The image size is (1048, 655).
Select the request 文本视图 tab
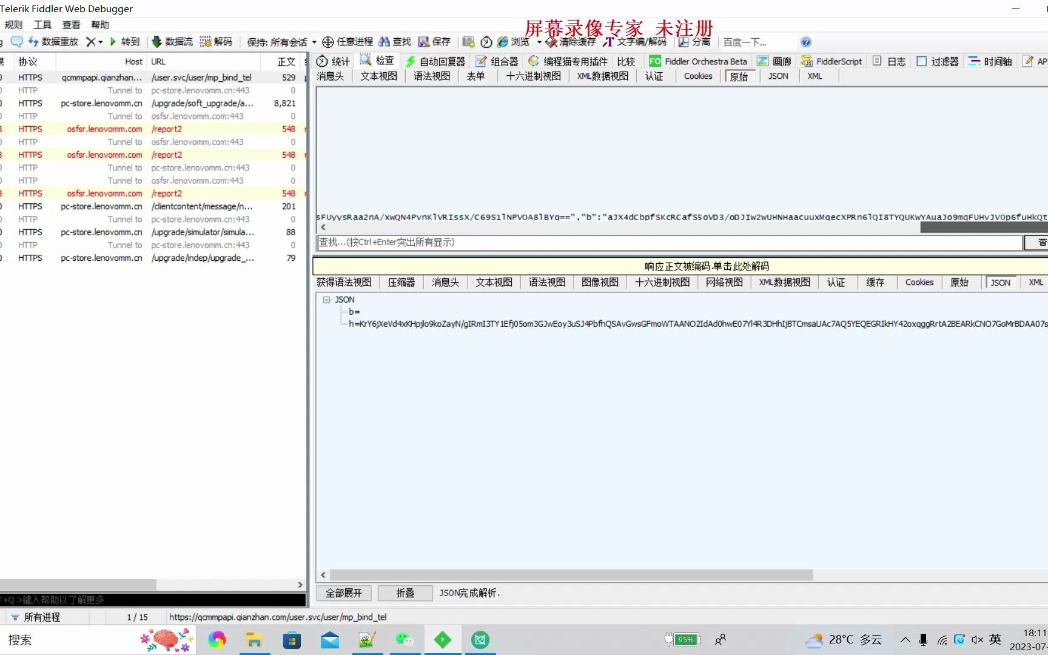pos(378,76)
